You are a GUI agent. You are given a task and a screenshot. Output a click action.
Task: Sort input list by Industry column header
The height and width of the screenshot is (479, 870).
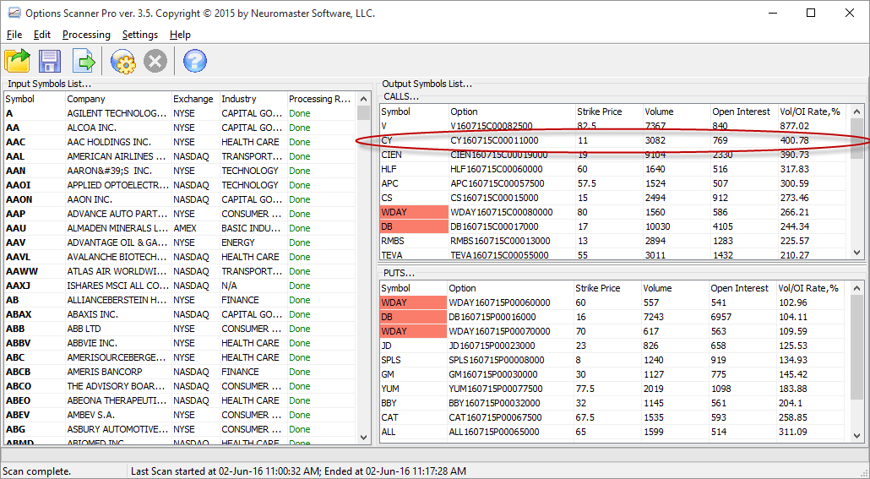pyautogui.click(x=253, y=99)
